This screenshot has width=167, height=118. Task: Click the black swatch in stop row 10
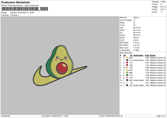pyautogui.click(x=127, y=80)
